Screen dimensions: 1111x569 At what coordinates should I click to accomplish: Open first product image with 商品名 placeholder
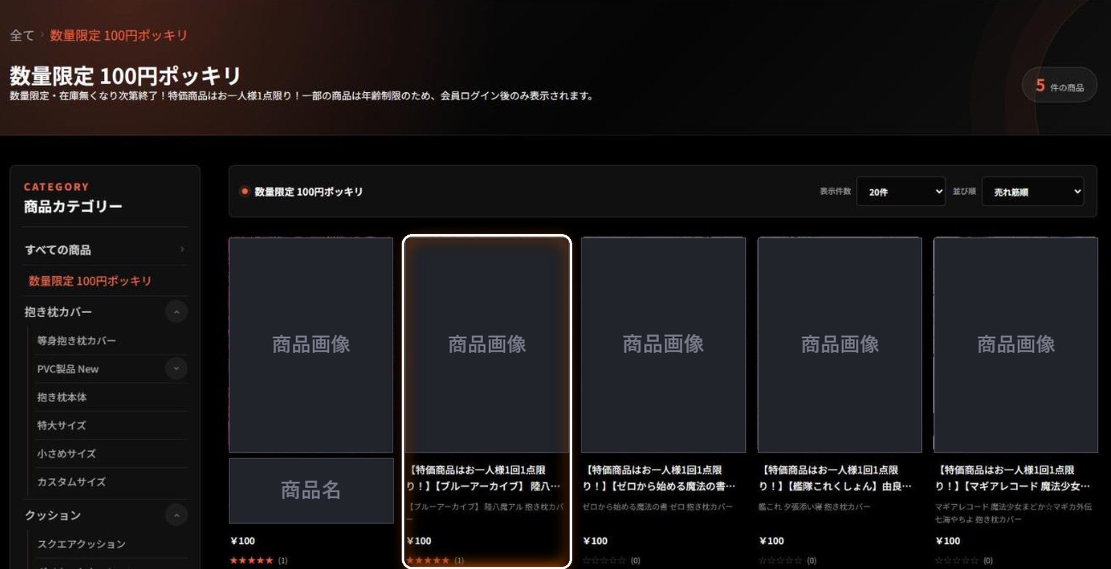[x=311, y=345]
